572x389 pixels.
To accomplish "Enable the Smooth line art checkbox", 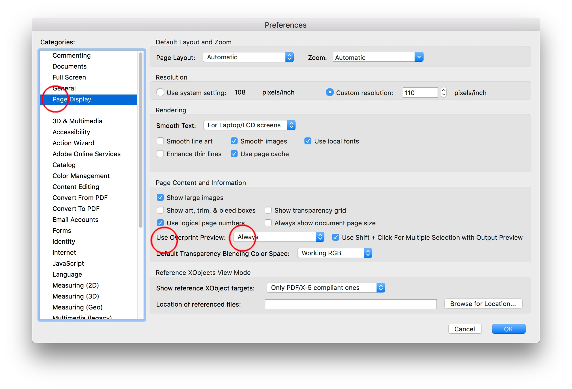I will (x=160, y=141).
